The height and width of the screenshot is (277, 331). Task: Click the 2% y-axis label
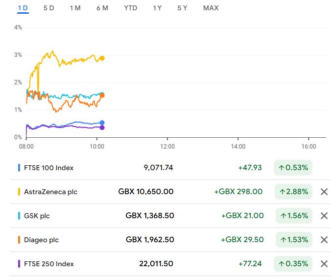click(x=18, y=82)
